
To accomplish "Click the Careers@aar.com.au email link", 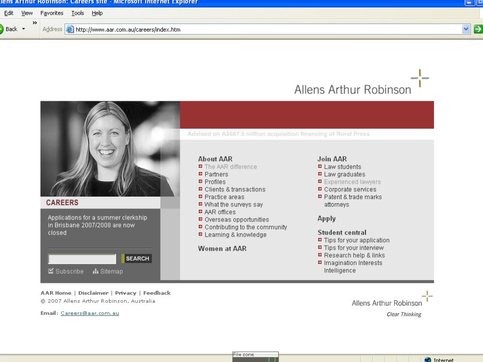I will point(90,313).
